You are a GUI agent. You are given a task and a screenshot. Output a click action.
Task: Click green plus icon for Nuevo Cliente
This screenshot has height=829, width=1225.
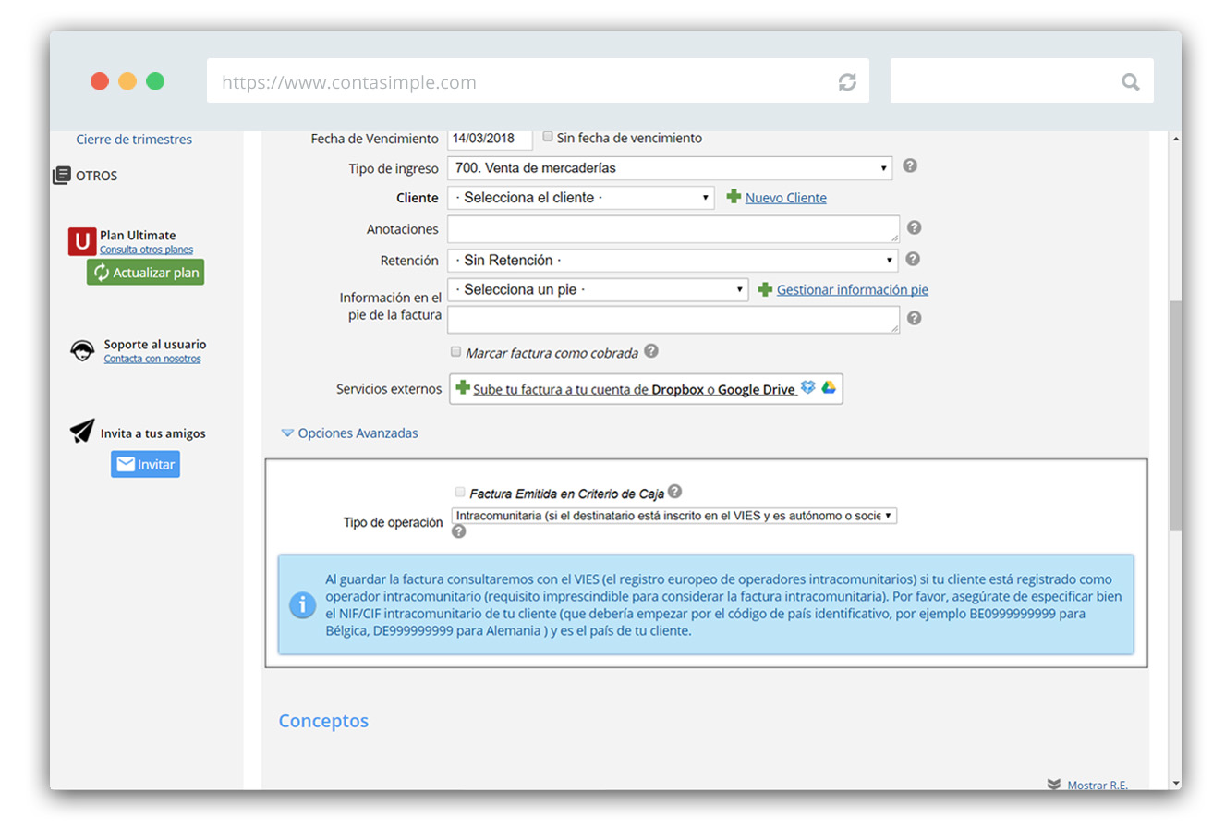734,196
